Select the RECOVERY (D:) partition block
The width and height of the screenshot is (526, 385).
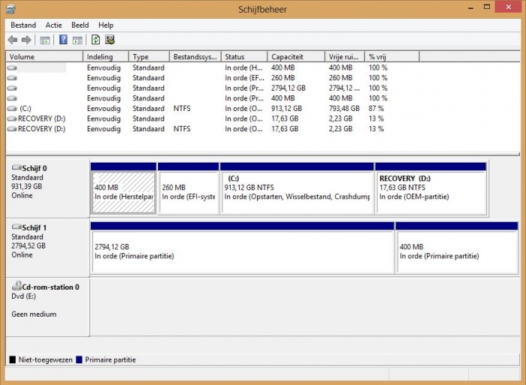431,191
